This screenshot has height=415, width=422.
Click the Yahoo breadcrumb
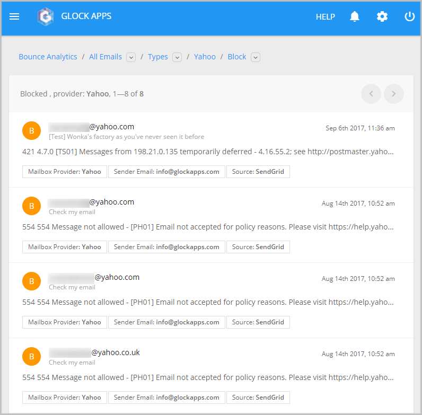point(205,57)
